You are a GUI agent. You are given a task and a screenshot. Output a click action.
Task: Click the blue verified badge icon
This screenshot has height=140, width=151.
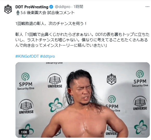click(x=51, y=7)
